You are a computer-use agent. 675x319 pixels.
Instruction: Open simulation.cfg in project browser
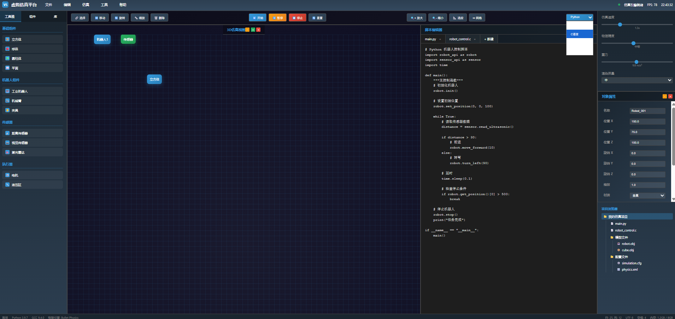tap(632, 263)
